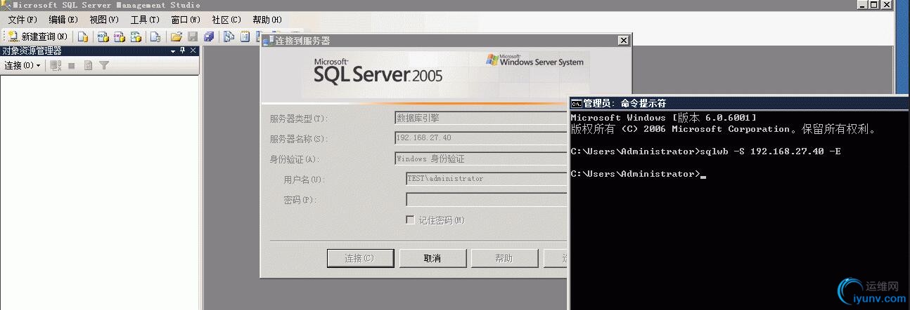Open a SQL Server Mobile query icon
The width and height of the screenshot is (910, 310).
(155, 36)
